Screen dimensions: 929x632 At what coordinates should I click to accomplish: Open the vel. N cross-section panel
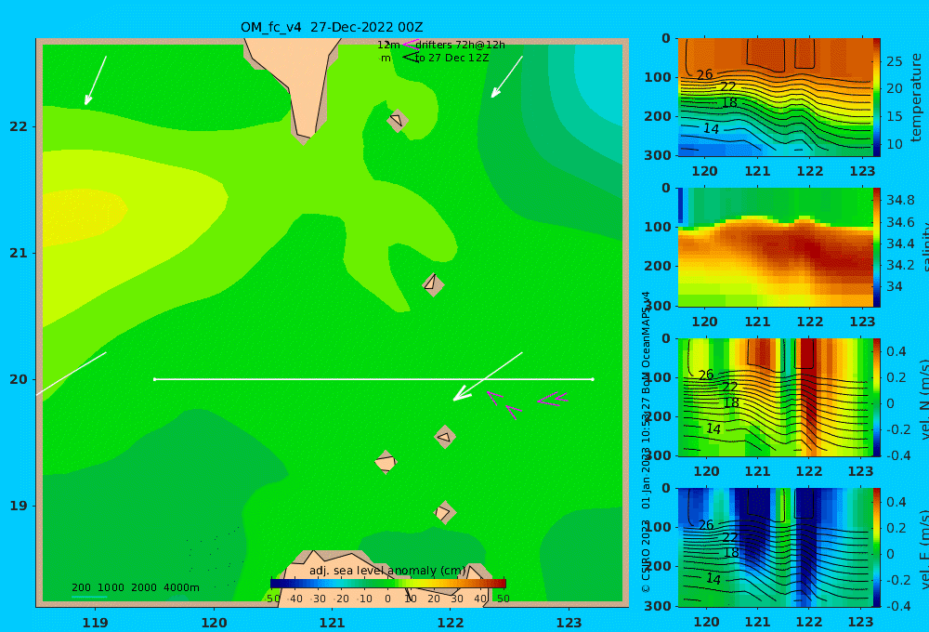coord(775,397)
